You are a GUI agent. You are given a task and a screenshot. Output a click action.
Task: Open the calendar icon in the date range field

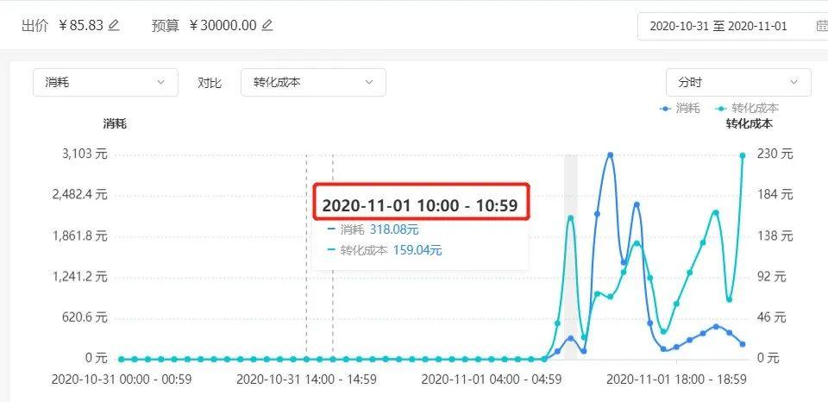822,26
